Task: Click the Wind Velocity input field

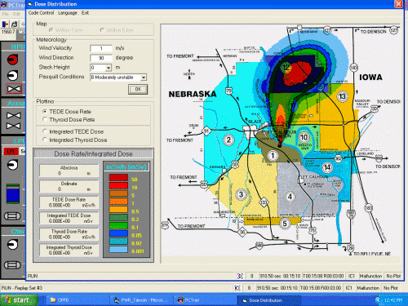Action: [101, 48]
